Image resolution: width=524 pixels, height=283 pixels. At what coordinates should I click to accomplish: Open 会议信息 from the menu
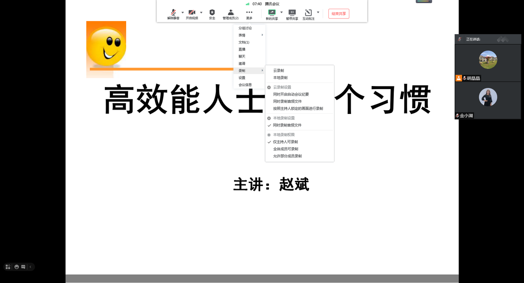pyautogui.click(x=245, y=85)
